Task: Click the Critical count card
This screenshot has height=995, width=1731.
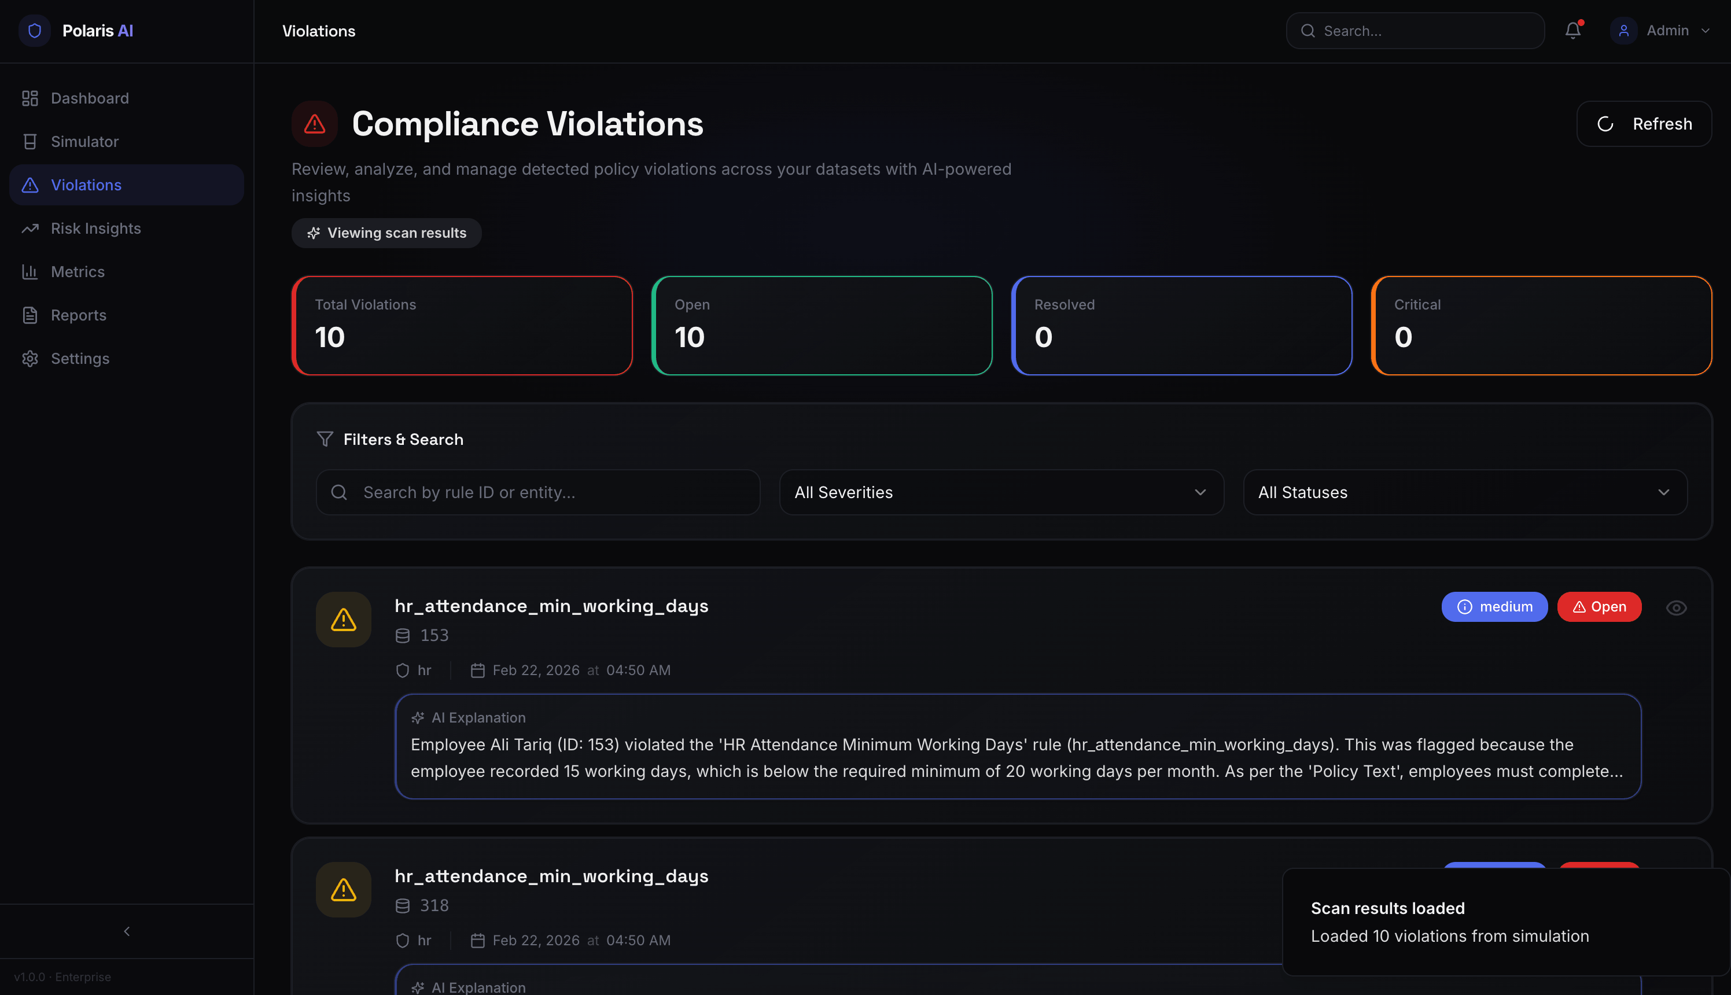Action: [1541, 325]
